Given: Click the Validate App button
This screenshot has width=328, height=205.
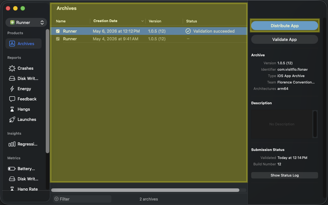Looking at the screenshot, I should point(284,39).
